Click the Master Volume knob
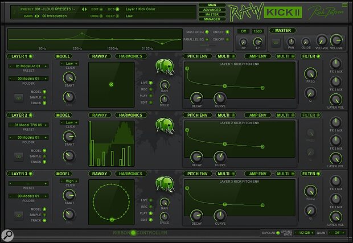The height and width of the screenshot is (243, 353). coord(336,40)
